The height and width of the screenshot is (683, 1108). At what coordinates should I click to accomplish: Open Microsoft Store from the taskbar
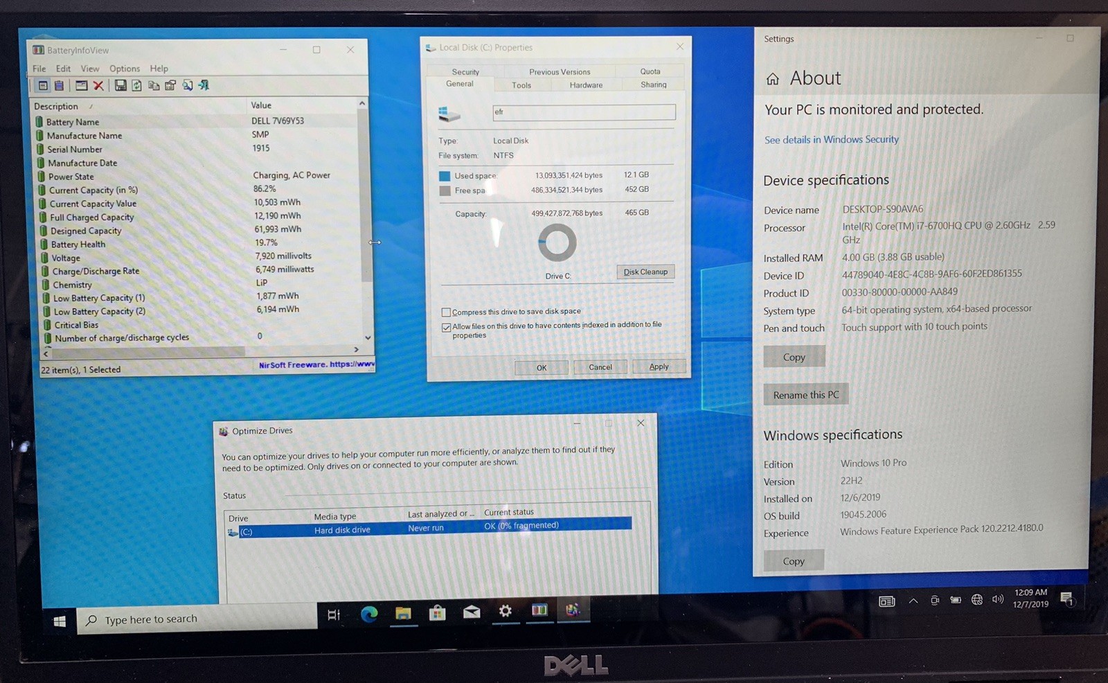click(437, 612)
